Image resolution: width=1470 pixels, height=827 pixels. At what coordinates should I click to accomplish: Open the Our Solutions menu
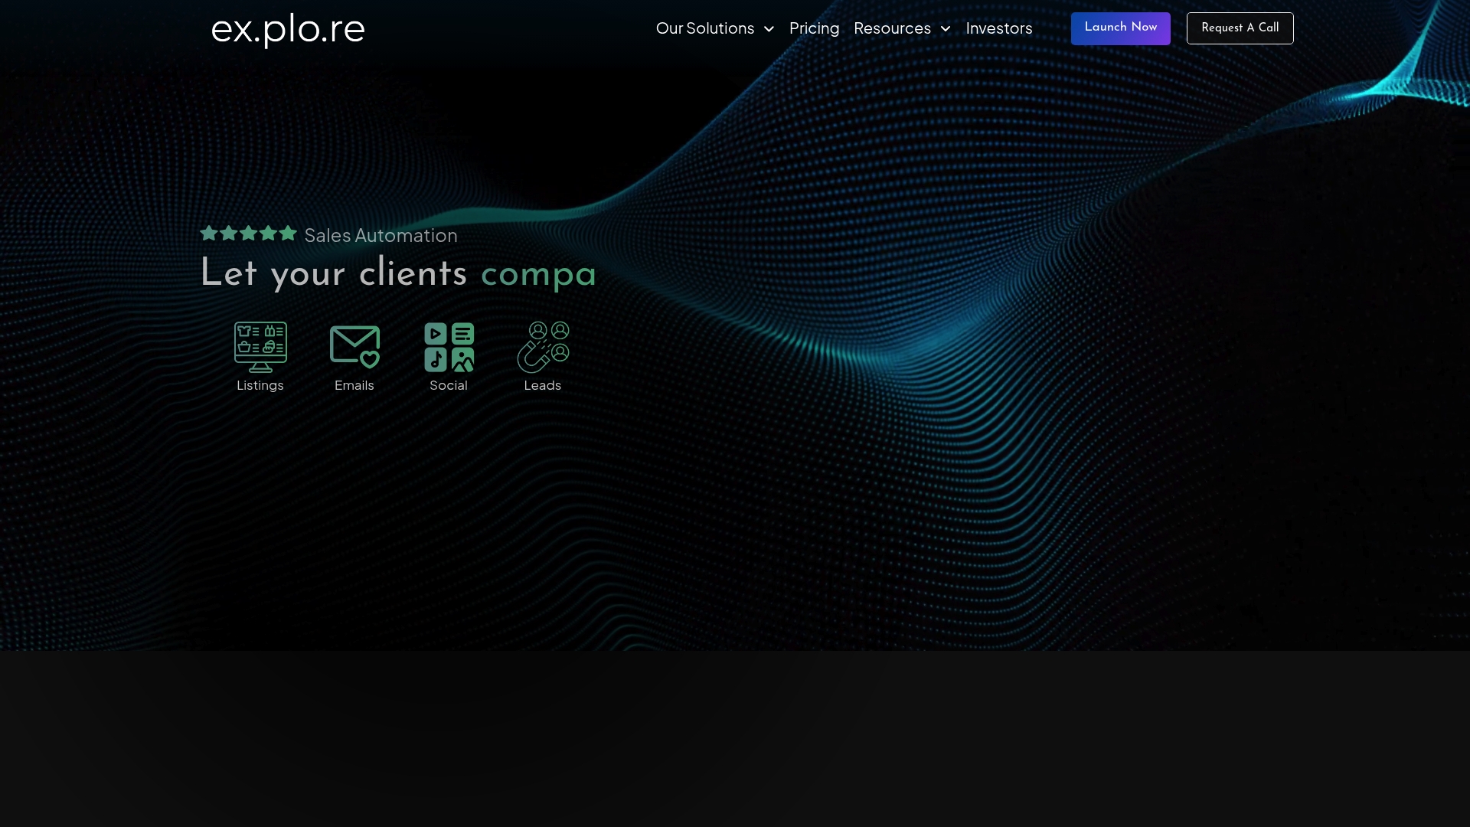click(x=705, y=28)
